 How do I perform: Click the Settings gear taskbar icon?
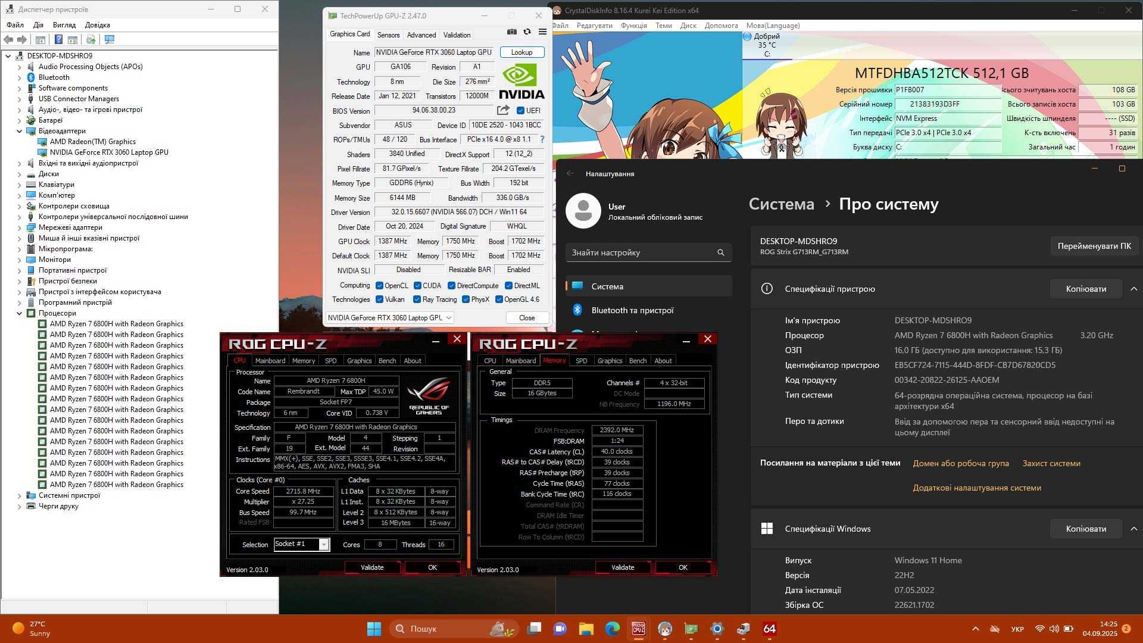(717, 629)
